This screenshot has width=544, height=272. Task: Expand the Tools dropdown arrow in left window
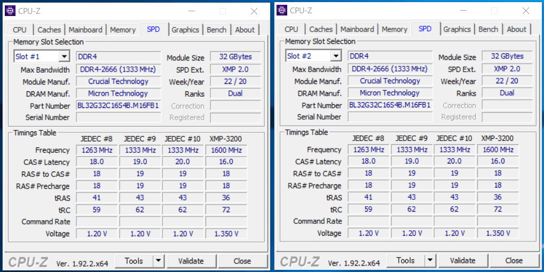[x=158, y=261]
